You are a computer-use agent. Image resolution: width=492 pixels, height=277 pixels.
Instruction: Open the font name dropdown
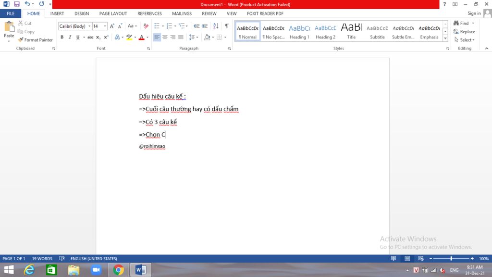point(89,26)
